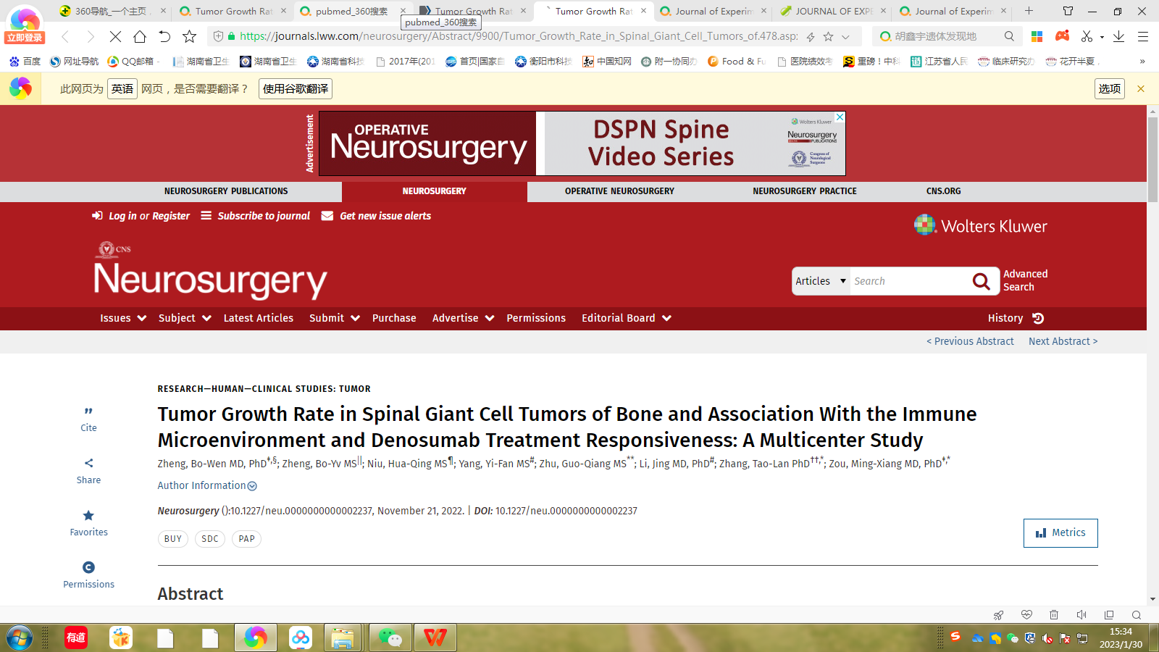Open the History clock icon

pos(1038,319)
